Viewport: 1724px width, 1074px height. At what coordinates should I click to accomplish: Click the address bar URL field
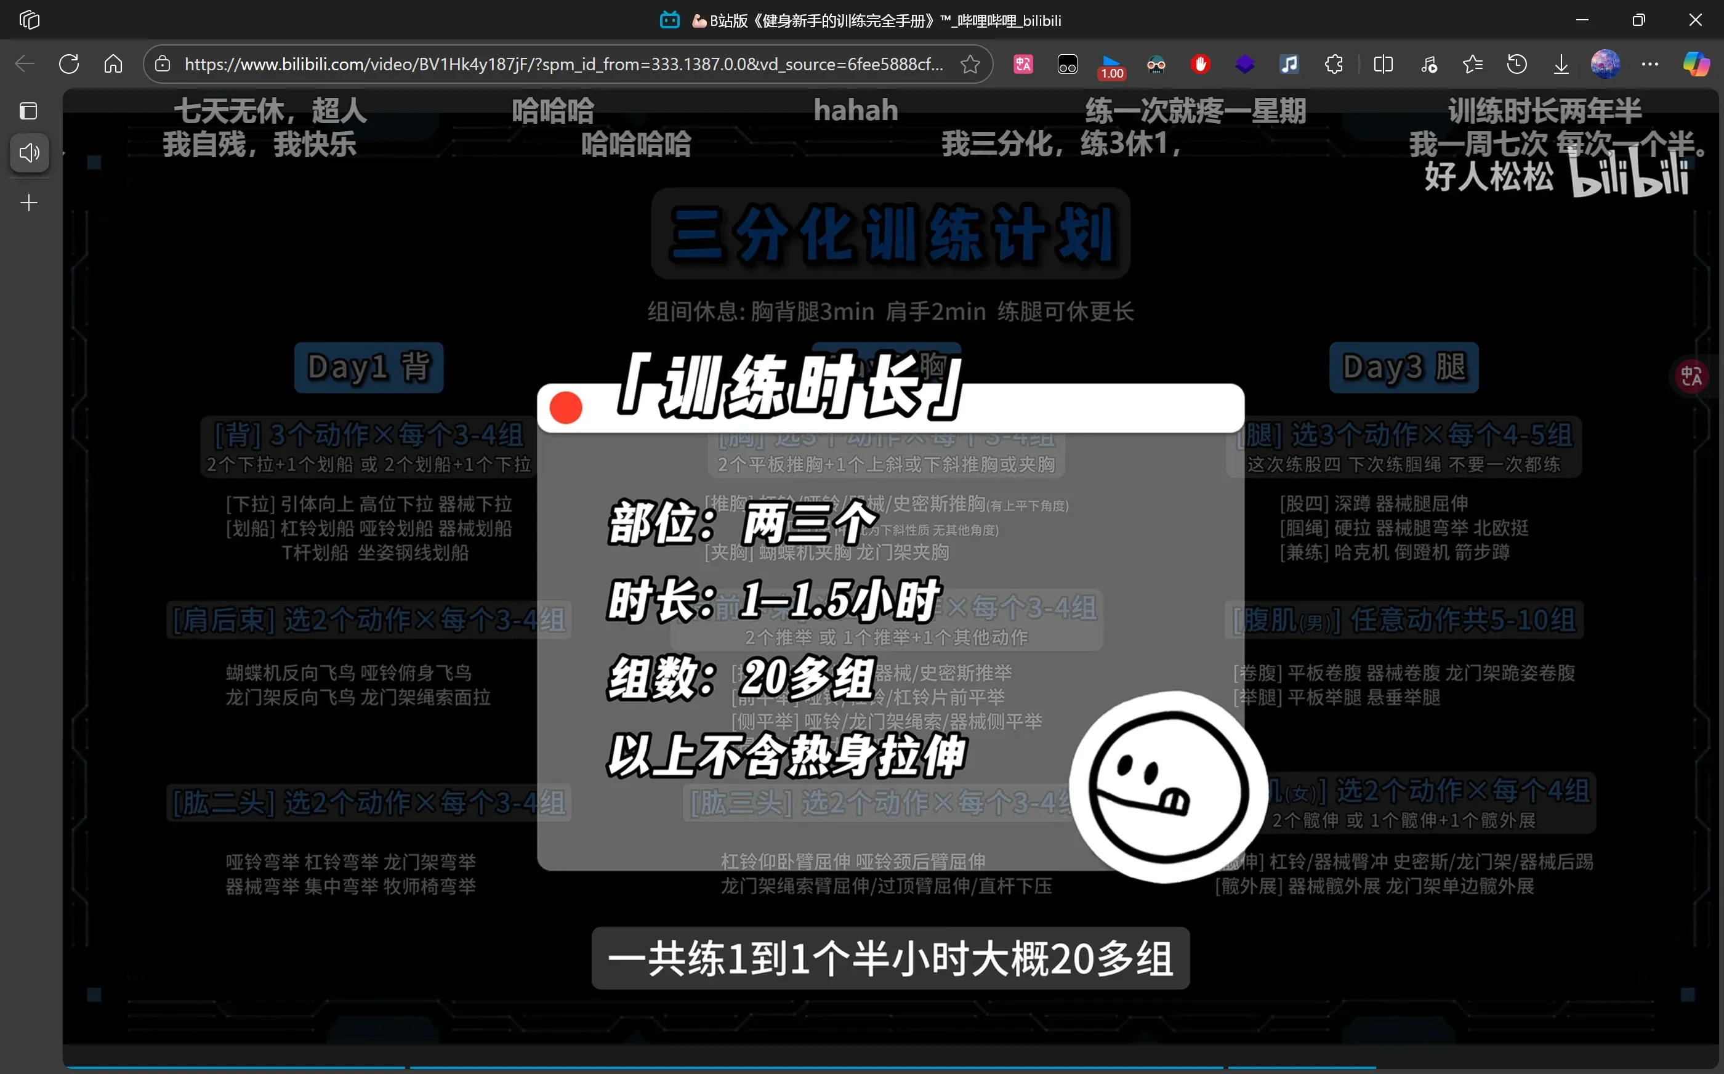click(x=564, y=64)
